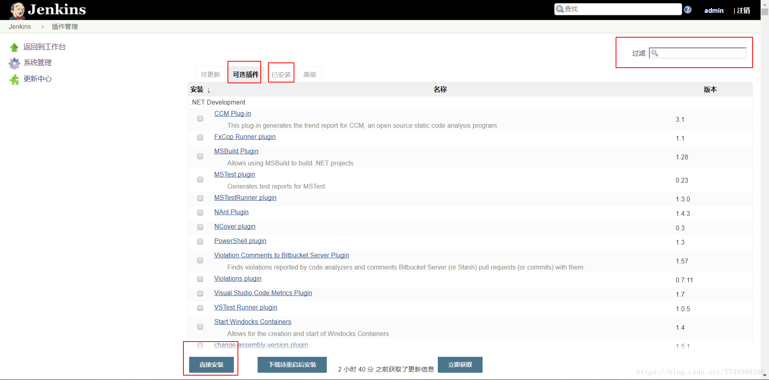Switch to the 已安装 tab
This screenshot has height=380, width=769.
[281, 74]
